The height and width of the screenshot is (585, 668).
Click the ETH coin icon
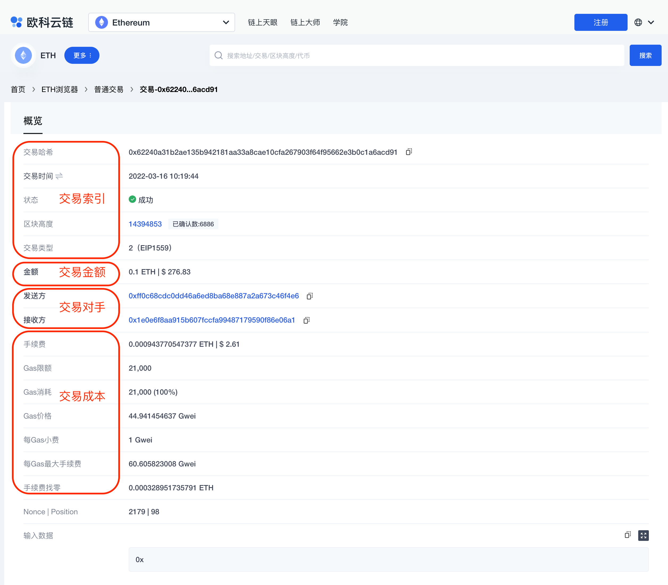tap(23, 55)
